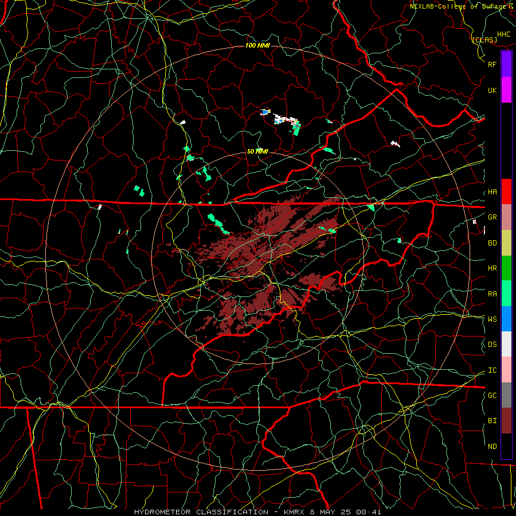Pick the dark green HR legend swatch
This screenshot has height=516, width=516.
(x=506, y=268)
